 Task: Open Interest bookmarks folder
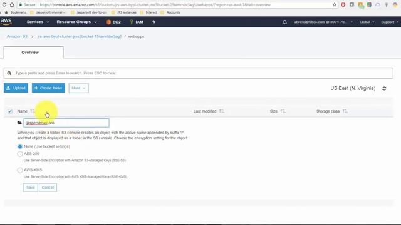(x=148, y=12)
